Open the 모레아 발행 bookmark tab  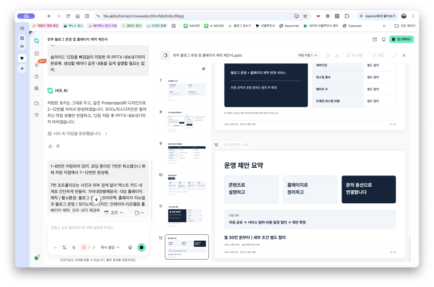156,26
